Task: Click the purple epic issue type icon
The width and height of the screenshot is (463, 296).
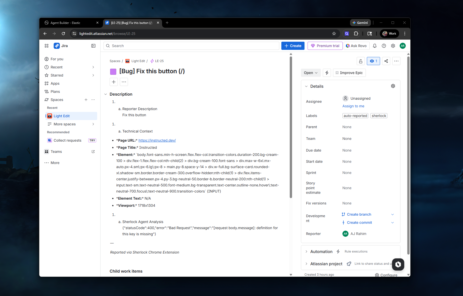Action: coord(113,71)
